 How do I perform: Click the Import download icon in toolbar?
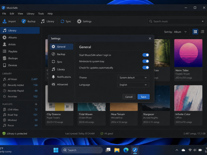pyautogui.click(x=4, y=21)
